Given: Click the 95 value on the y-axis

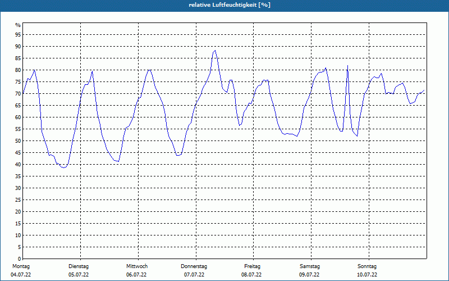Looking at the screenshot, I should click(x=18, y=35).
